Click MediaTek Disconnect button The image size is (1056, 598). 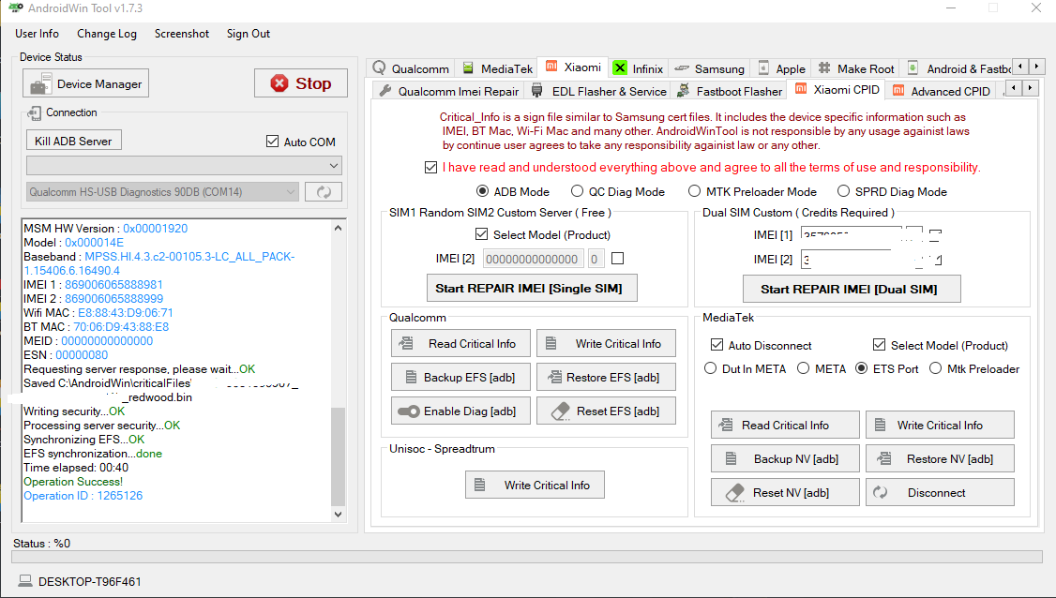click(940, 492)
